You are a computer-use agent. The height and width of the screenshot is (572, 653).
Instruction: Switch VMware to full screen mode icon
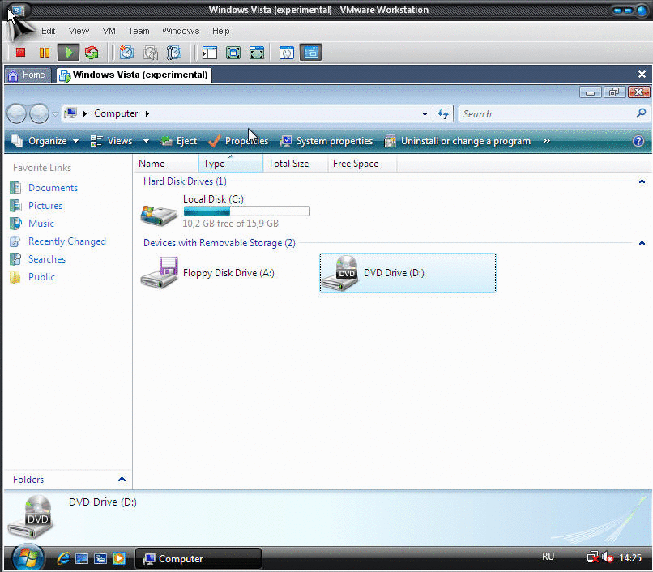[x=233, y=53]
